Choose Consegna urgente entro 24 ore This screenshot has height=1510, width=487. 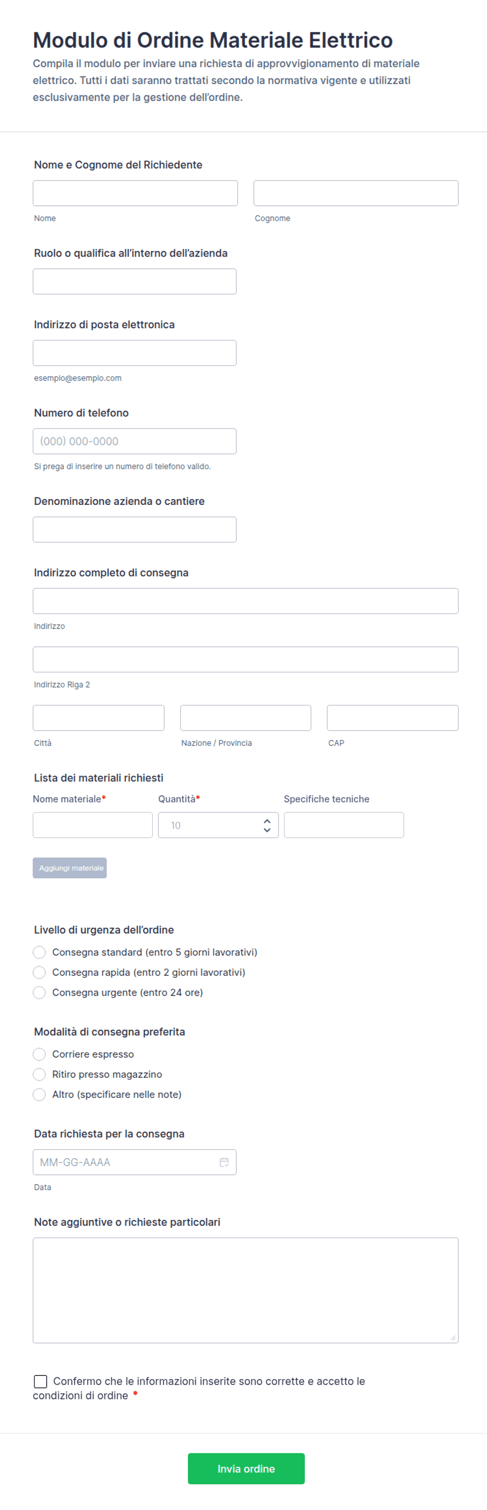[39, 993]
